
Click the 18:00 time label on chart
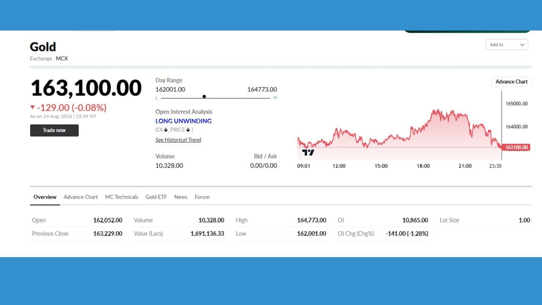pyautogui.click(x=423, y=166)
